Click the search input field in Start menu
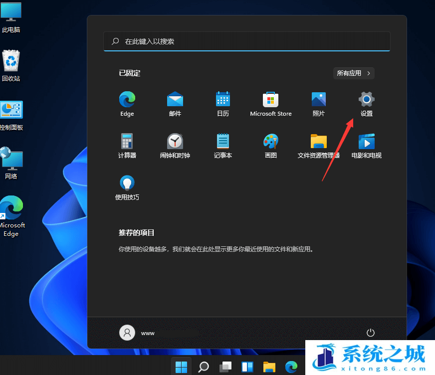 pos(246,41)
